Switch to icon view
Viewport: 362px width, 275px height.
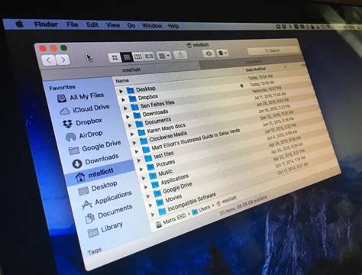tap(115, 57)
